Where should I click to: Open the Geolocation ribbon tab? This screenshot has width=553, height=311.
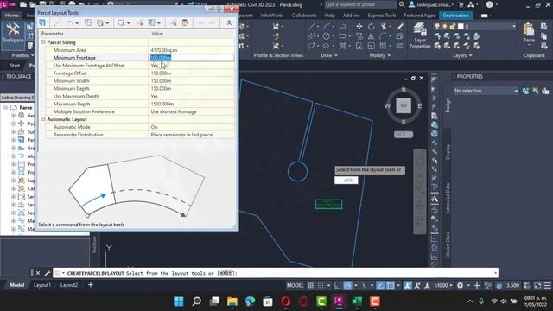[455, 16]
